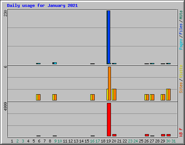Click the sites/visits bars for day 26
The image size is (185, 145).
pos(147,98)
